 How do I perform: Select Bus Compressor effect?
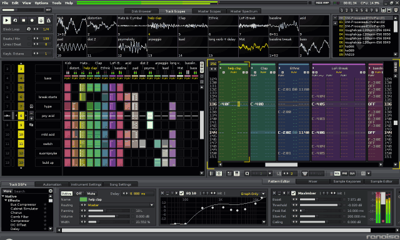[x=23, y=204]
